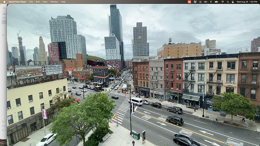
Task: Open the Edit menu
Action: click(38, 2)
